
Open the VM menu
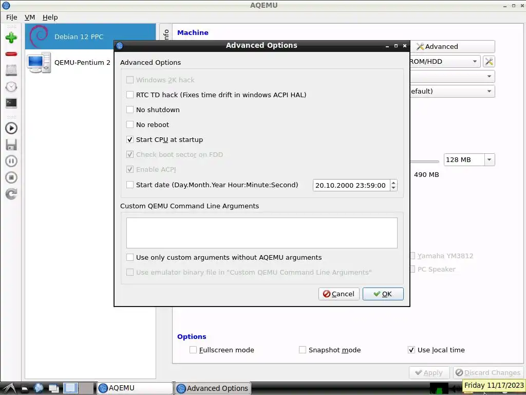coord(29,17)
